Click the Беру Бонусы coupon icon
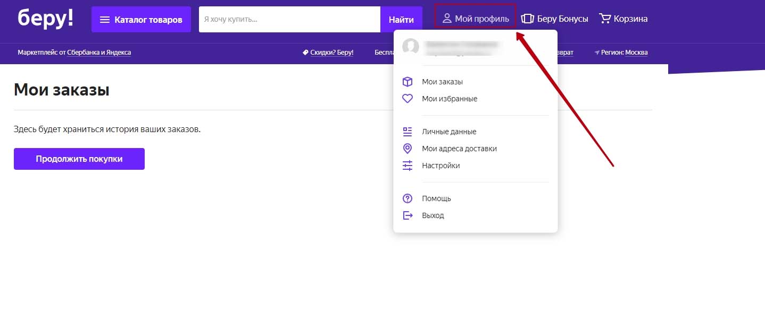 coord(527,19)
